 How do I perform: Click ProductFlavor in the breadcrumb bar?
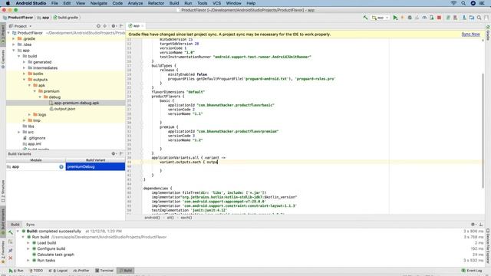click(18, 18)
